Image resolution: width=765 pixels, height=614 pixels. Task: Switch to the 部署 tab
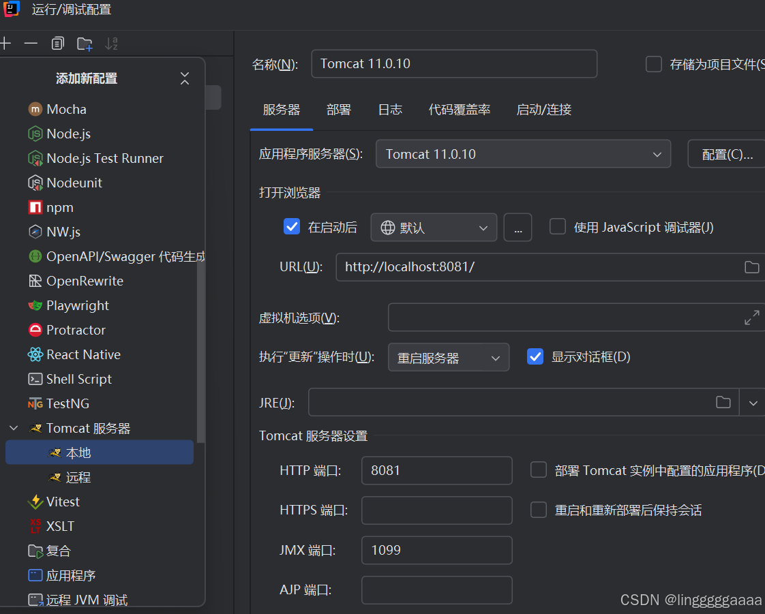click(339, 110)
